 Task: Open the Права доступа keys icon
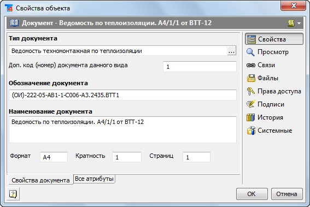(x=251, y=91)
